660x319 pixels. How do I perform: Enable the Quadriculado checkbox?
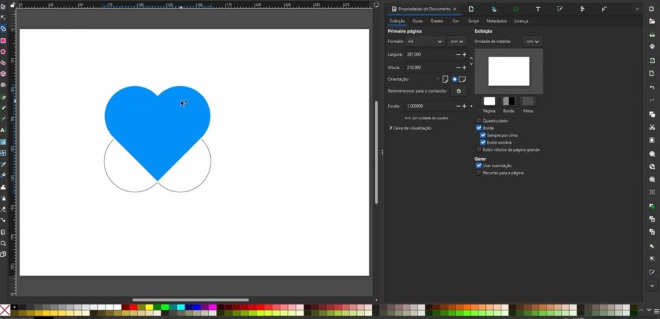point(478,121)
